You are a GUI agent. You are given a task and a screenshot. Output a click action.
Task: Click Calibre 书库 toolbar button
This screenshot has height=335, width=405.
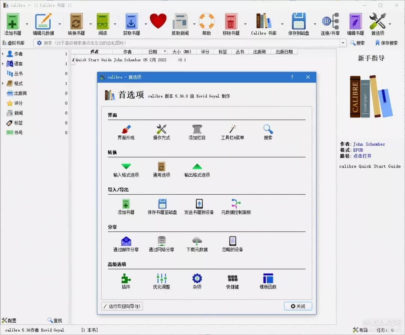coord(264,24)
